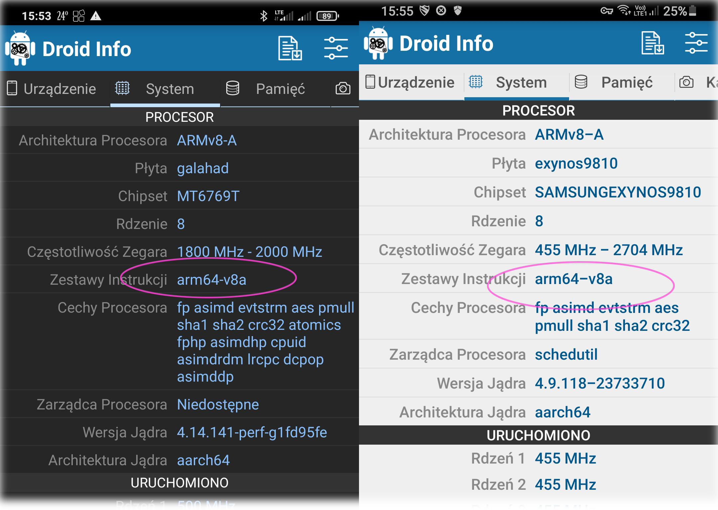Tap the 15:55 clock in right status bar

coord(397,11)
